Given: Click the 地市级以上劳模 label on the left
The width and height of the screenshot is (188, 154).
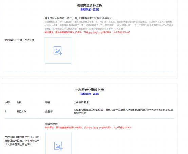Looking at the screenshot, I should point(19,40).
